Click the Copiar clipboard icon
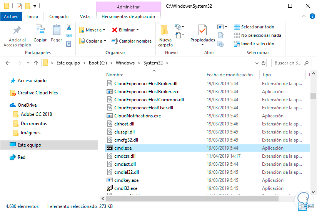 tap(40, 30)
